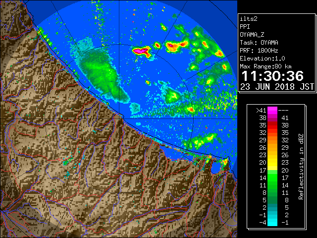317x238 pixels.
Task: Pick the 32 to 35 dBZ legend band
Action: (272, 133)
